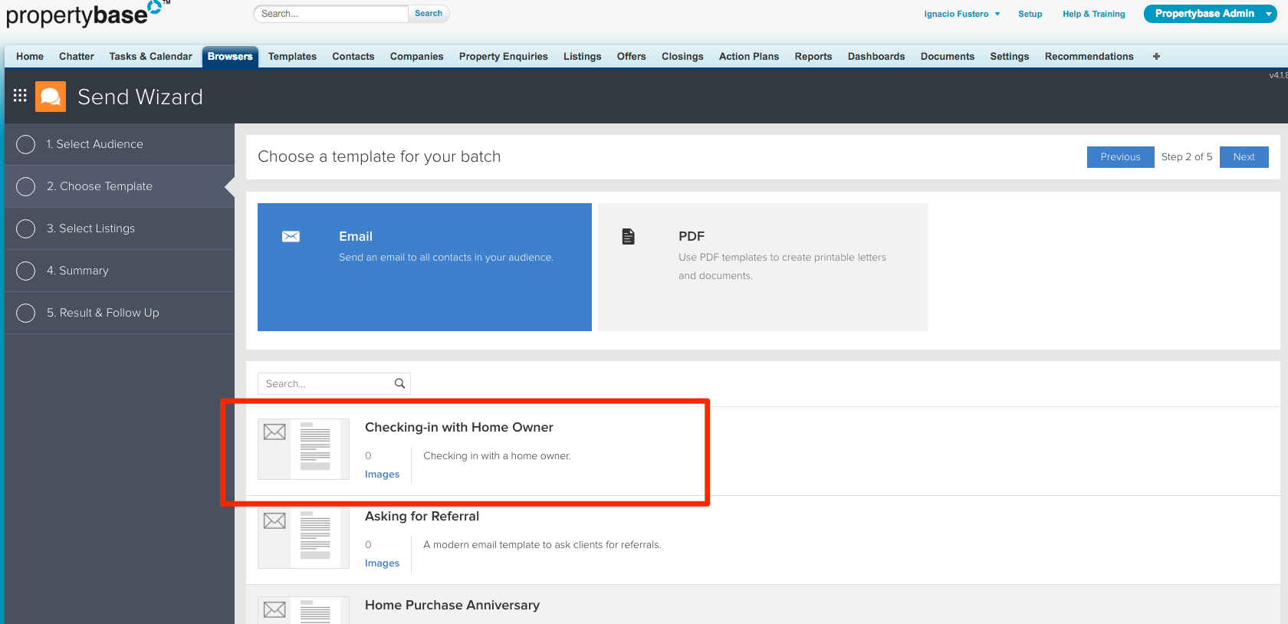
Task: Click '1. Select Audience' step label
Action: [x=94, y=144]
